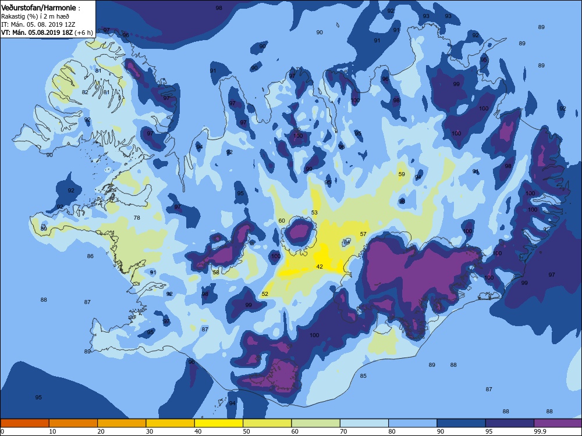Click the light blue 80–90 legend swatch
The height and width of the screenshot is (436, 582).
[413, 423]
